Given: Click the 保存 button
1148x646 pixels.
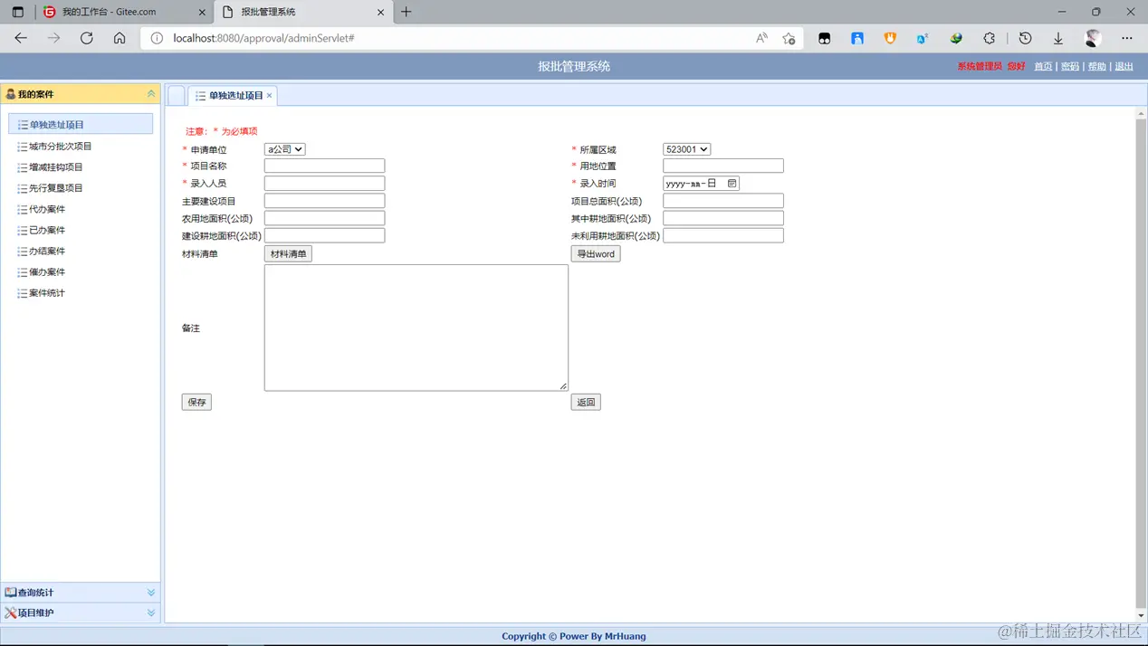Looking at the screenshot, I should (x=196, y=402).
